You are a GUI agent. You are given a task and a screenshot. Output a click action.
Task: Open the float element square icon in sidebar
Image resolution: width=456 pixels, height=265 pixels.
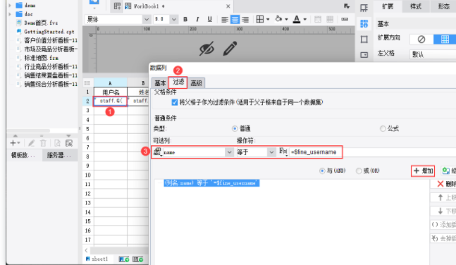(x=364, y=39)
